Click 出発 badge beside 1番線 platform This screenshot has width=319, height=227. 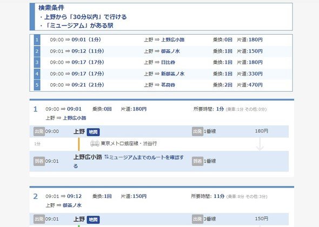(197, 131)
